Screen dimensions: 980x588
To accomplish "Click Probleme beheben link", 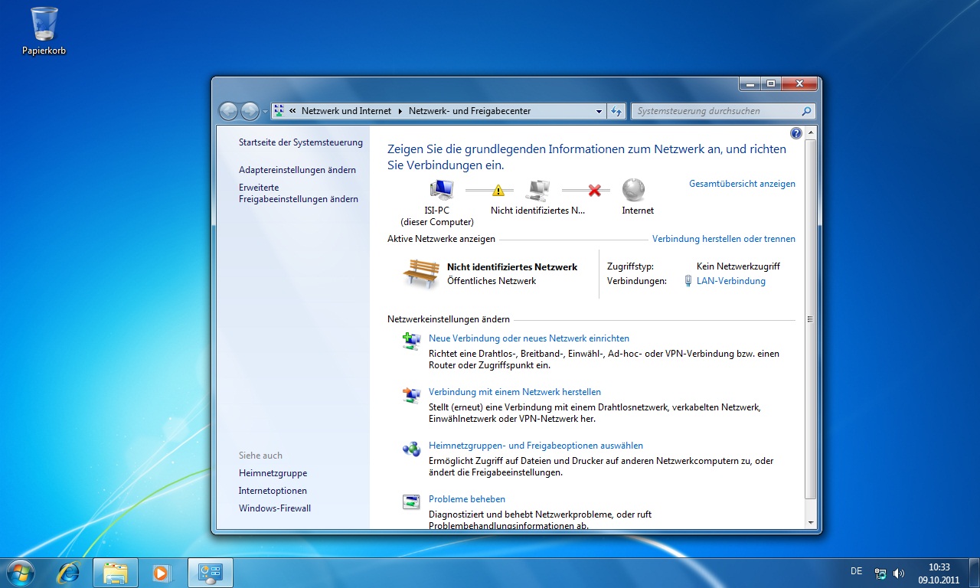I will 467,499.
